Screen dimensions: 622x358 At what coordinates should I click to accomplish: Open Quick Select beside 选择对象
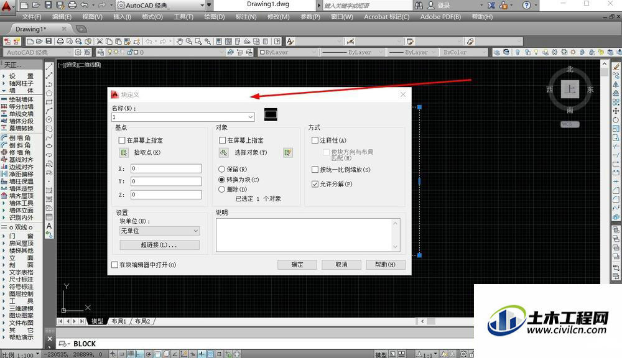coord(288,153)
